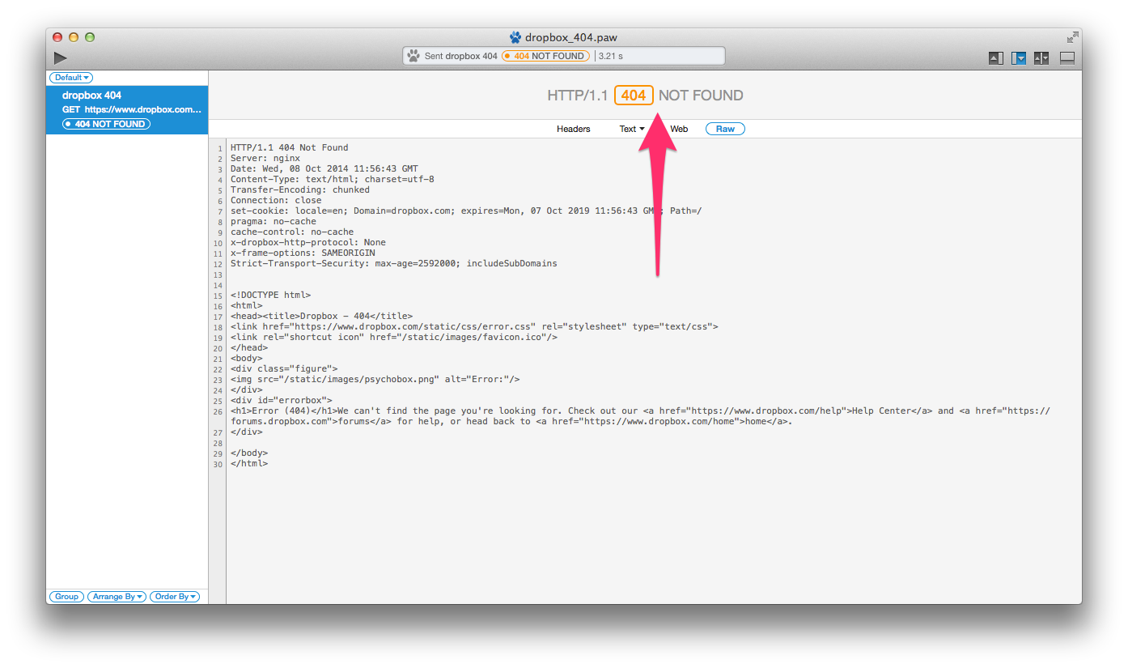The image size is (1128, 668).
Task: Click the 'cache-control: no-cache' line
Action: coord(292,232)
